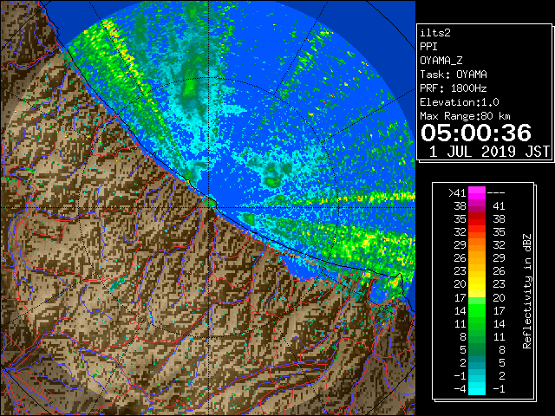Image resolution: width=555 pixels, height=416 pixels.
Task: Click the Max Range:80 km text
Action: (465, 116)
